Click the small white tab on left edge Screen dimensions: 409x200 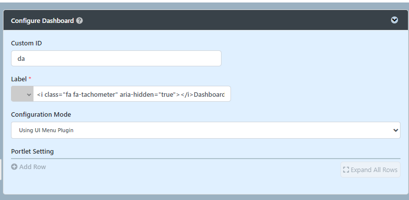click(x=1, y=170)
